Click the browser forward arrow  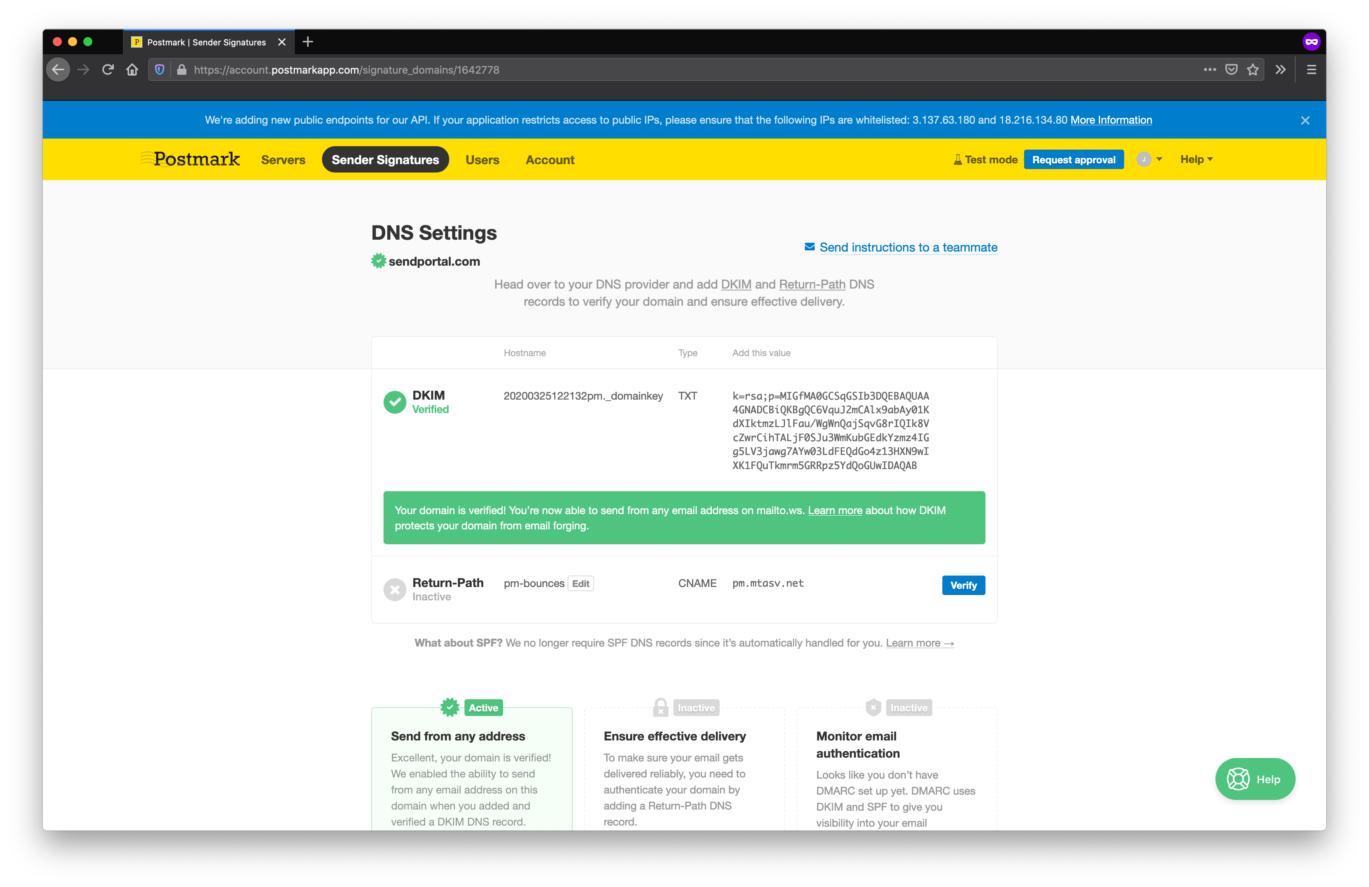83,69
